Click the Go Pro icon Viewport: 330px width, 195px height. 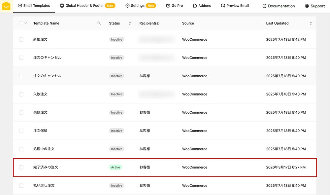tap(168, 6)
